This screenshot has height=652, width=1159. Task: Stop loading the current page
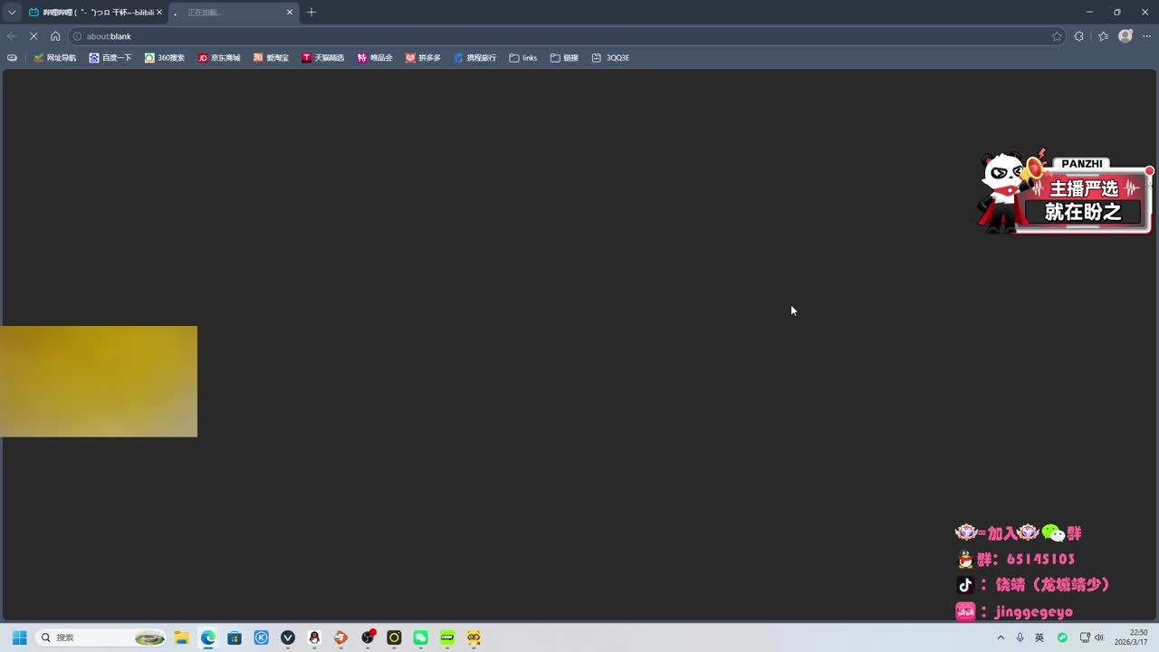click(x=34, y=36)
